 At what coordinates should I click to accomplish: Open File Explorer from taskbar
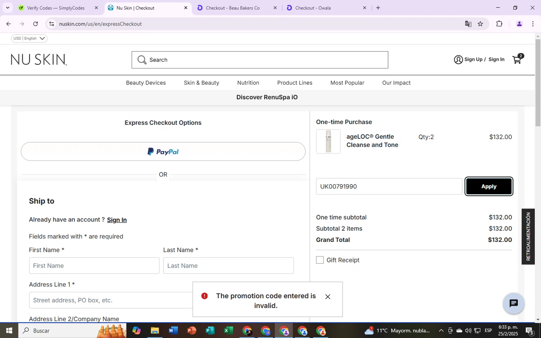(155, 330)
